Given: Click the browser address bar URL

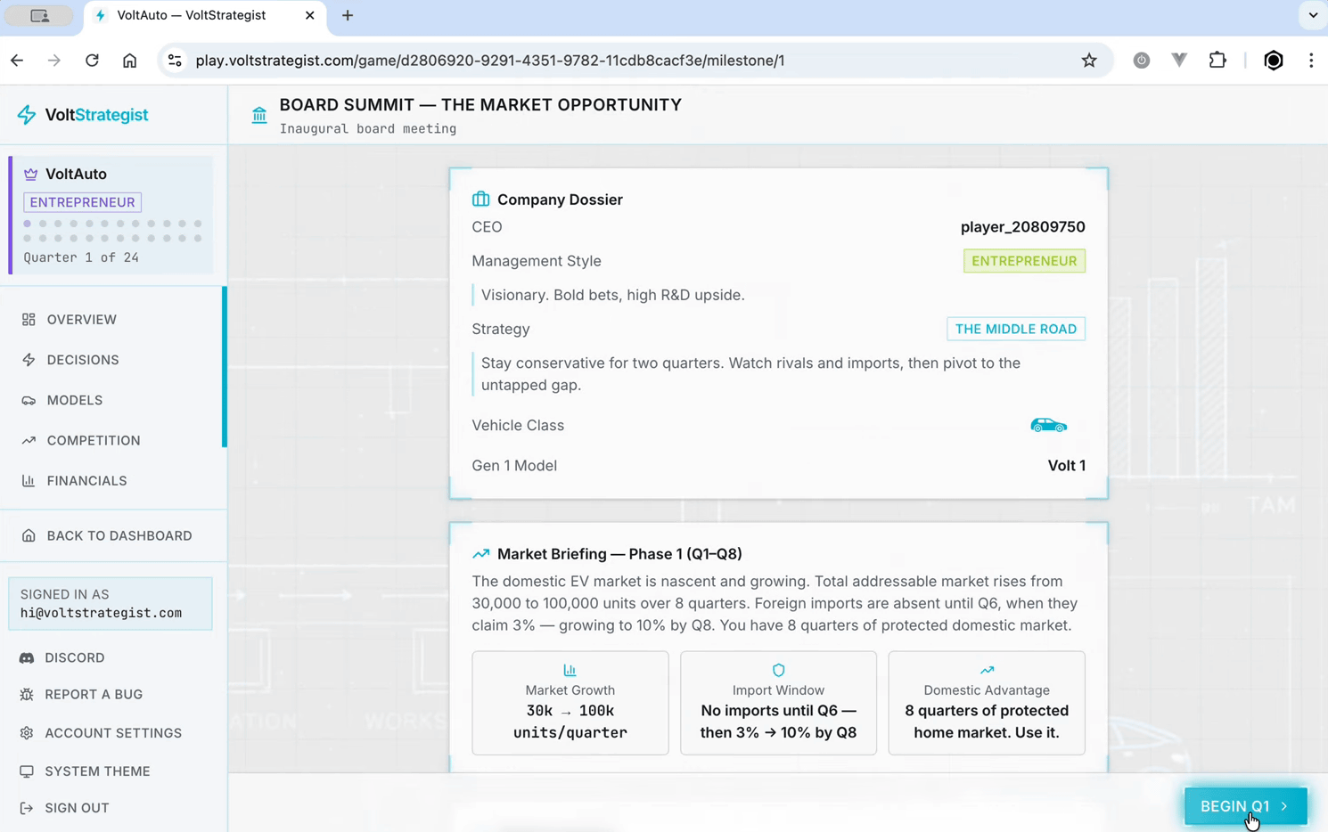Looking at the screenshot, I should pyautogui.click(x=490, y=61).
